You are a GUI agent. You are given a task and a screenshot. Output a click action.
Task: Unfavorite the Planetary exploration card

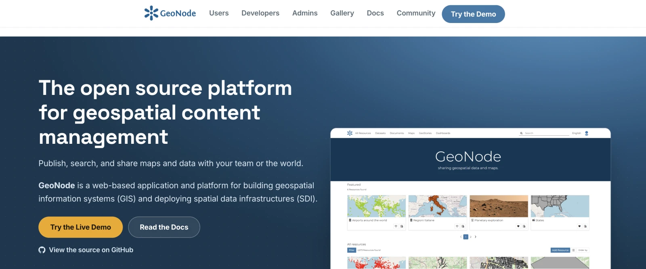click(518, 226)
